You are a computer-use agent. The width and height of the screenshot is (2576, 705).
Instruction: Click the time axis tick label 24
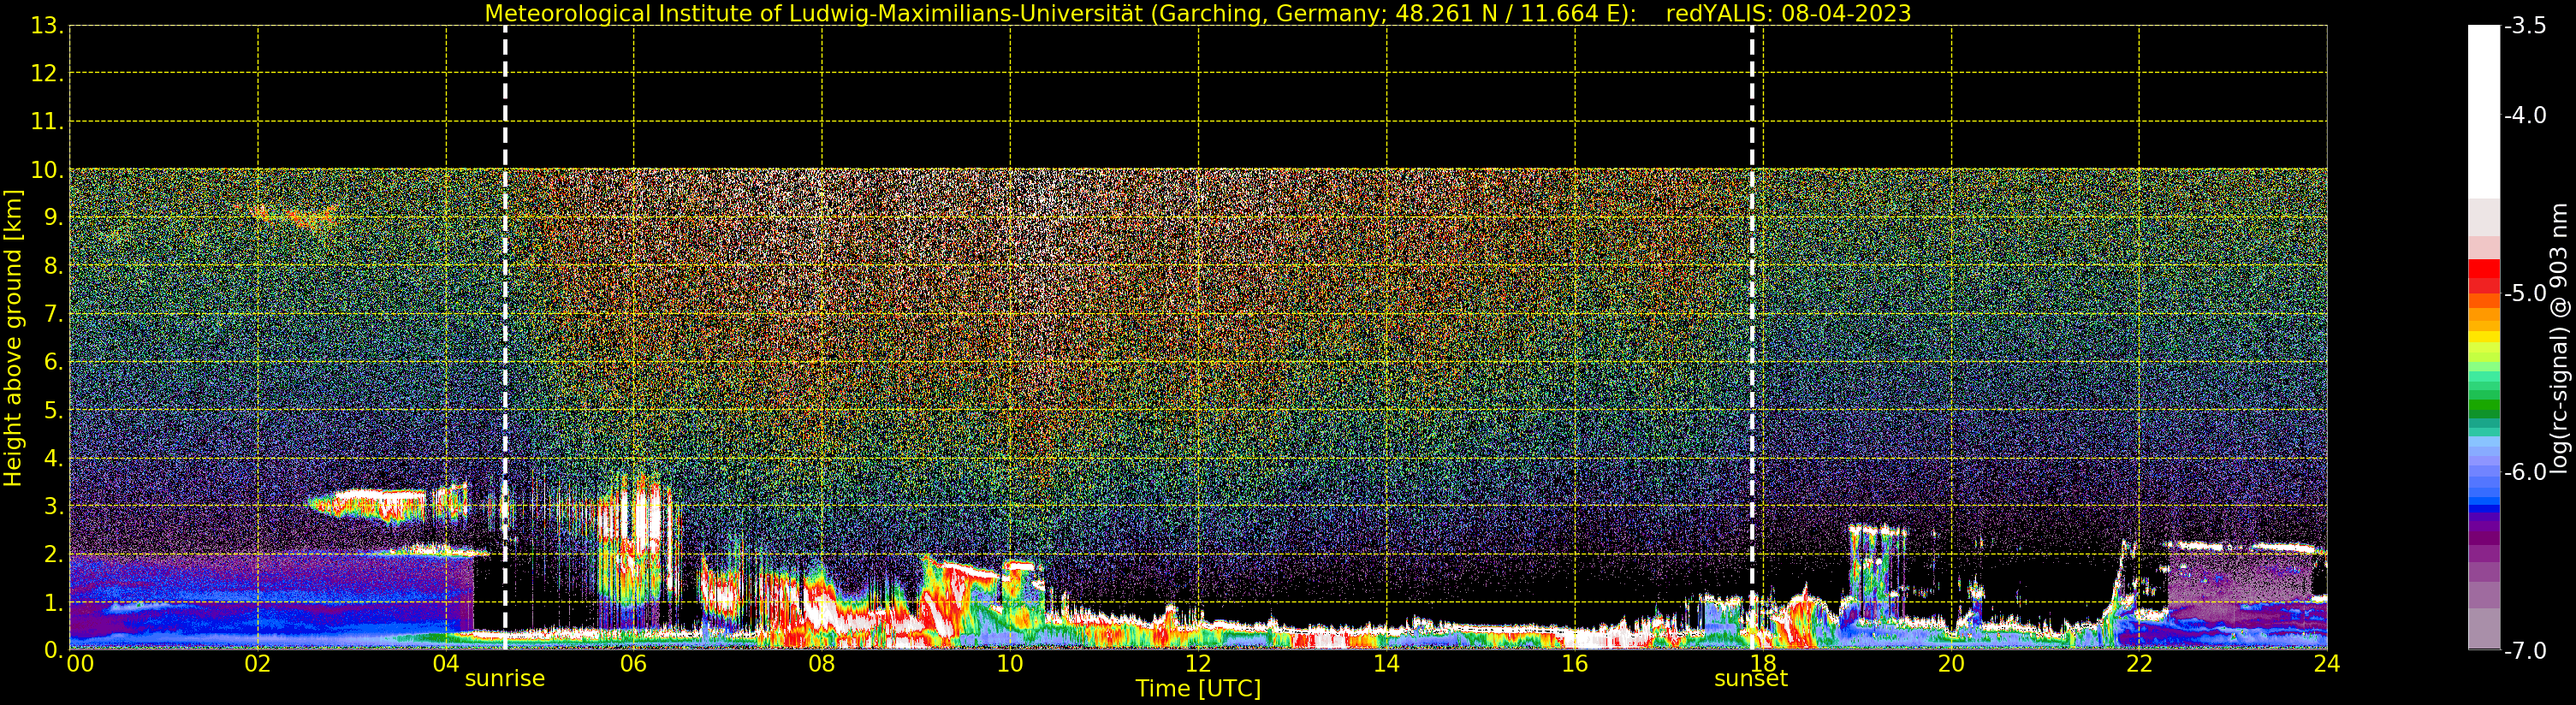2327,663
